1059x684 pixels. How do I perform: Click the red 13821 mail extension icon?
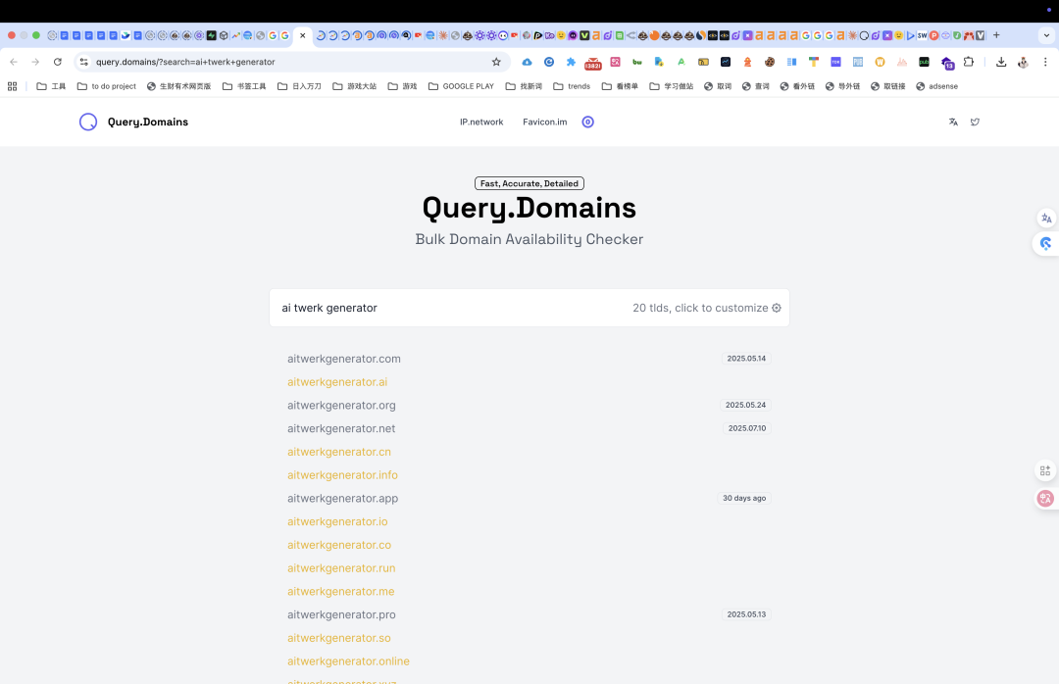click(593, 64)
